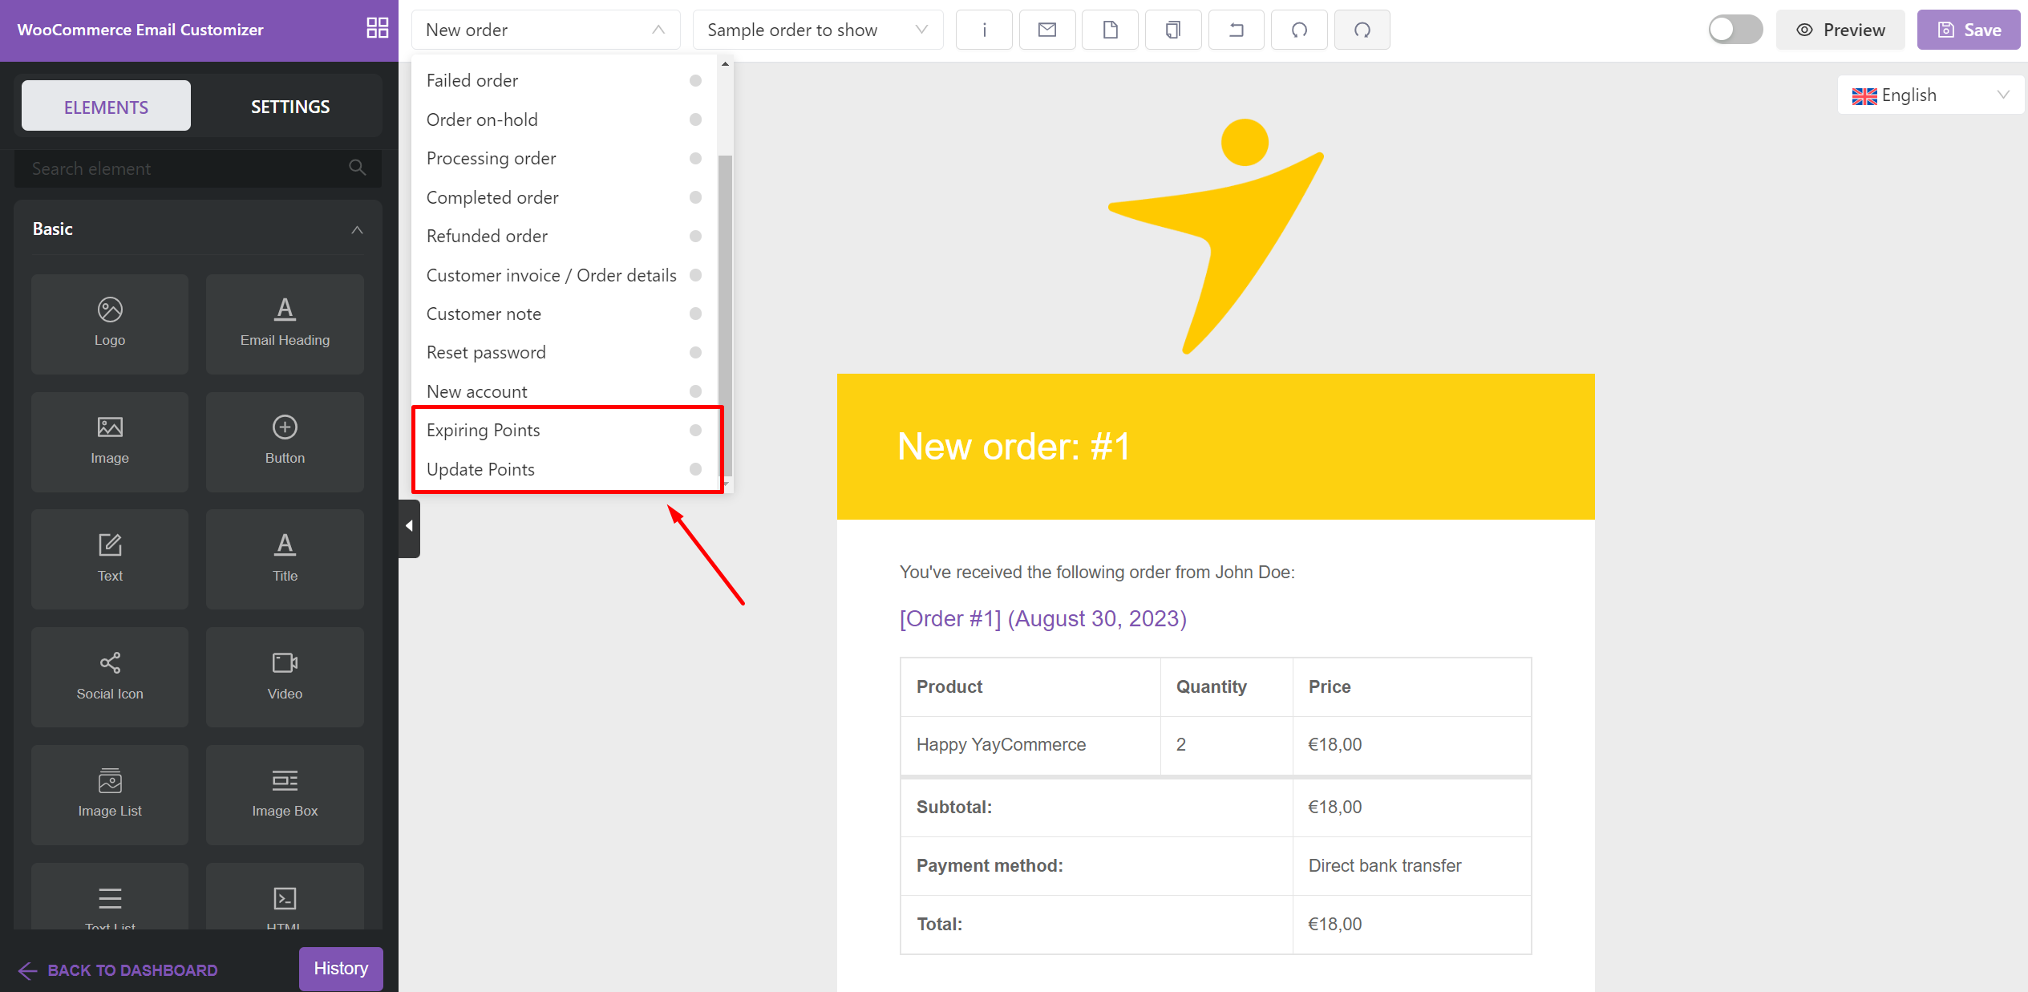Image resolution: width=2028 pixels, height=992 pixels.
Task: Click the info (i) toolbar icon
Action: pyautogui.click(x=984, y=30)
